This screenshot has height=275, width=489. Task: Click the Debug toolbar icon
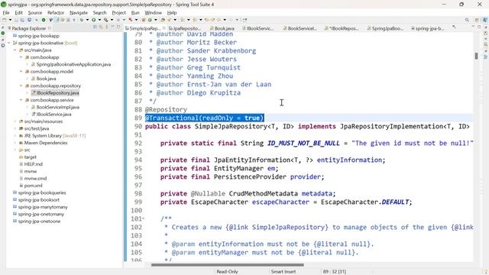82,20
